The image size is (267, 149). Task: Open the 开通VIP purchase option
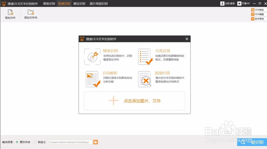pos(244,3)
